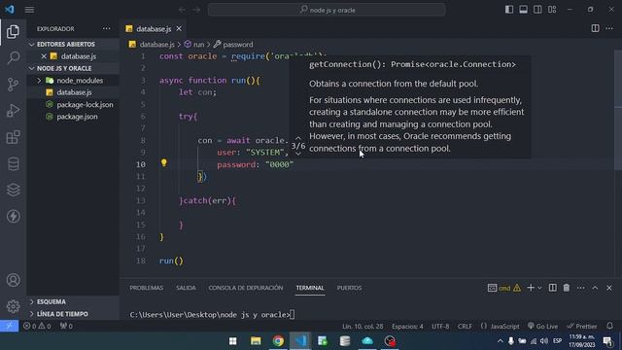Open terminal panel more actions ellipsis
622x350 pixels.
coord(581,288)
